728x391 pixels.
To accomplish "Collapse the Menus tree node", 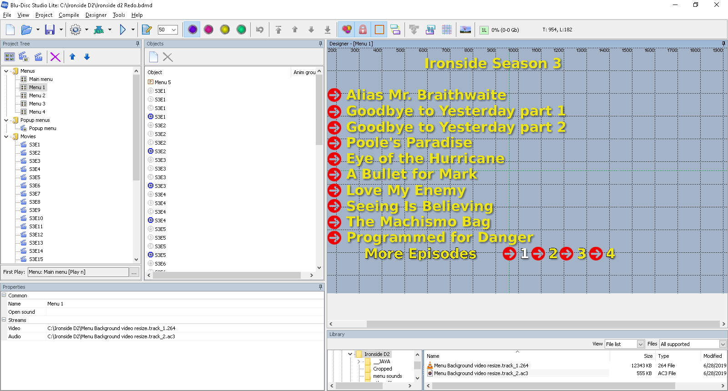I will click(6, 71).
